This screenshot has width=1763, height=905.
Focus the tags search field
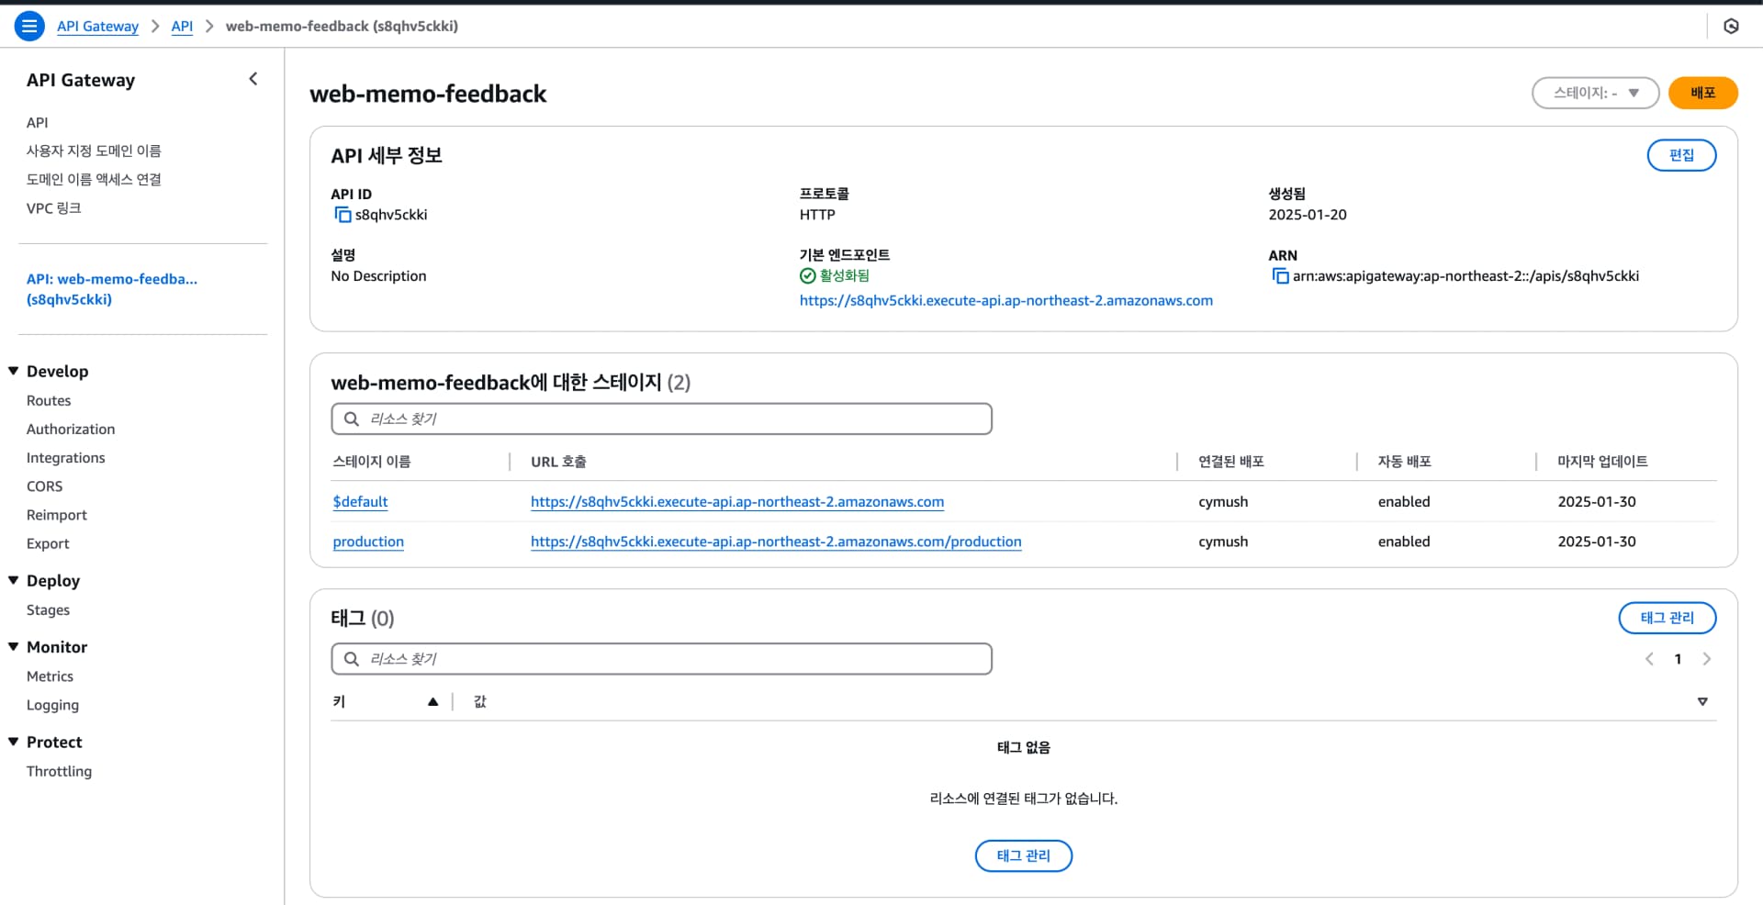click(661, 659)
